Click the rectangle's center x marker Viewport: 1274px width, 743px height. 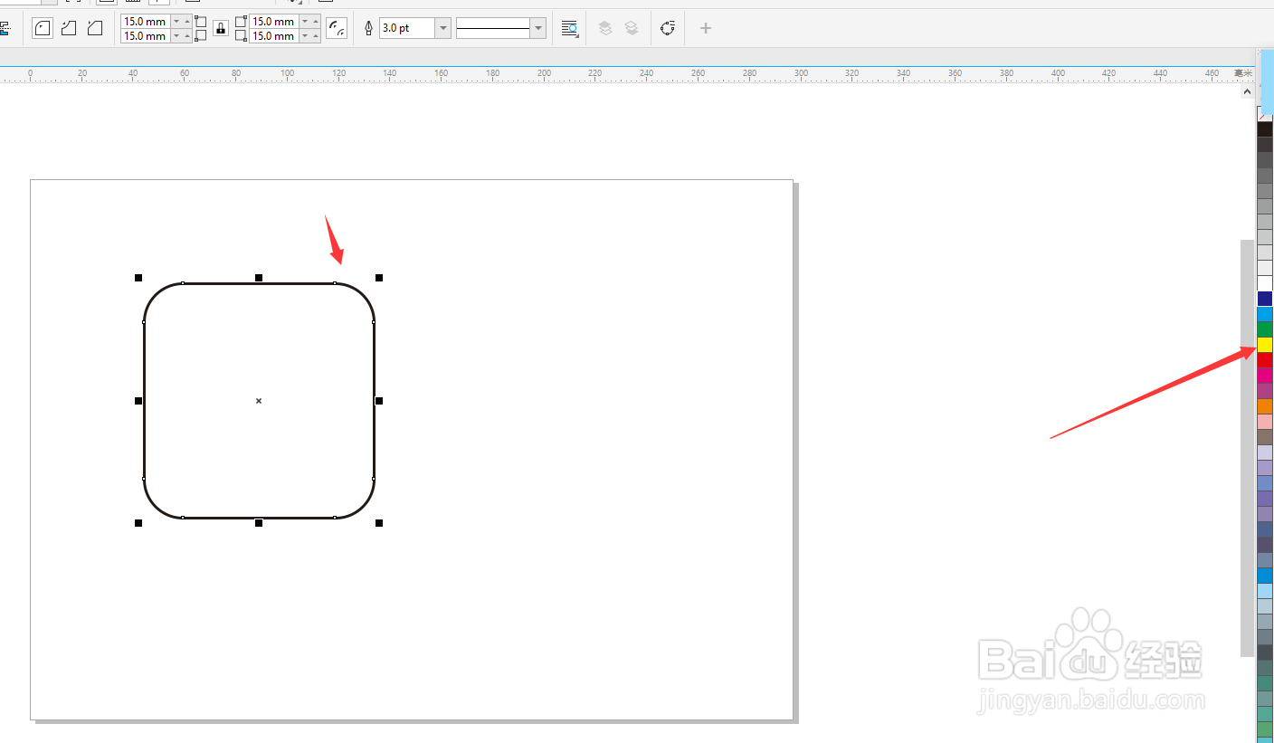click(259, 400)
